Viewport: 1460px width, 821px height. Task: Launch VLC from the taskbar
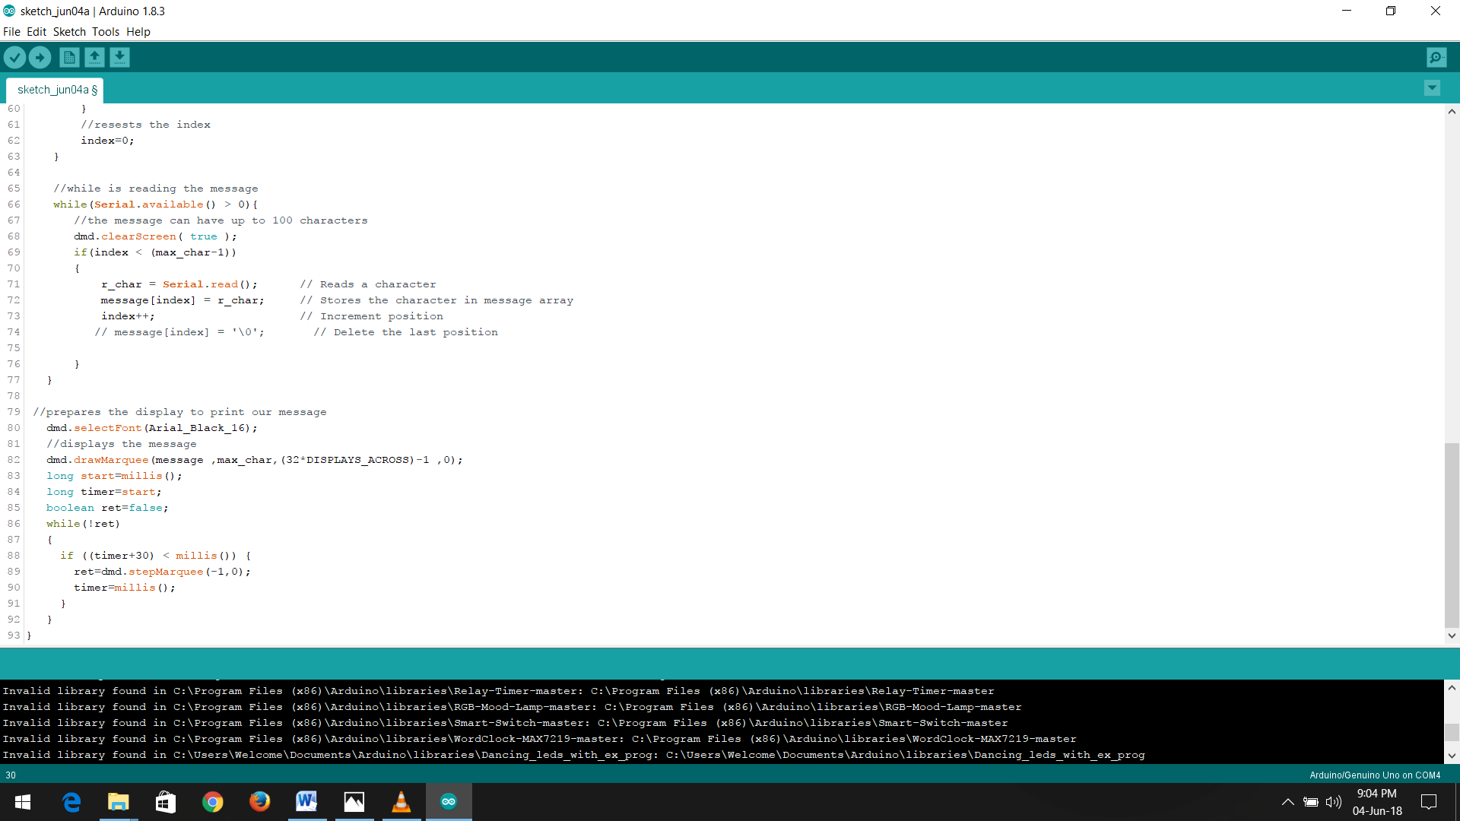401,801
